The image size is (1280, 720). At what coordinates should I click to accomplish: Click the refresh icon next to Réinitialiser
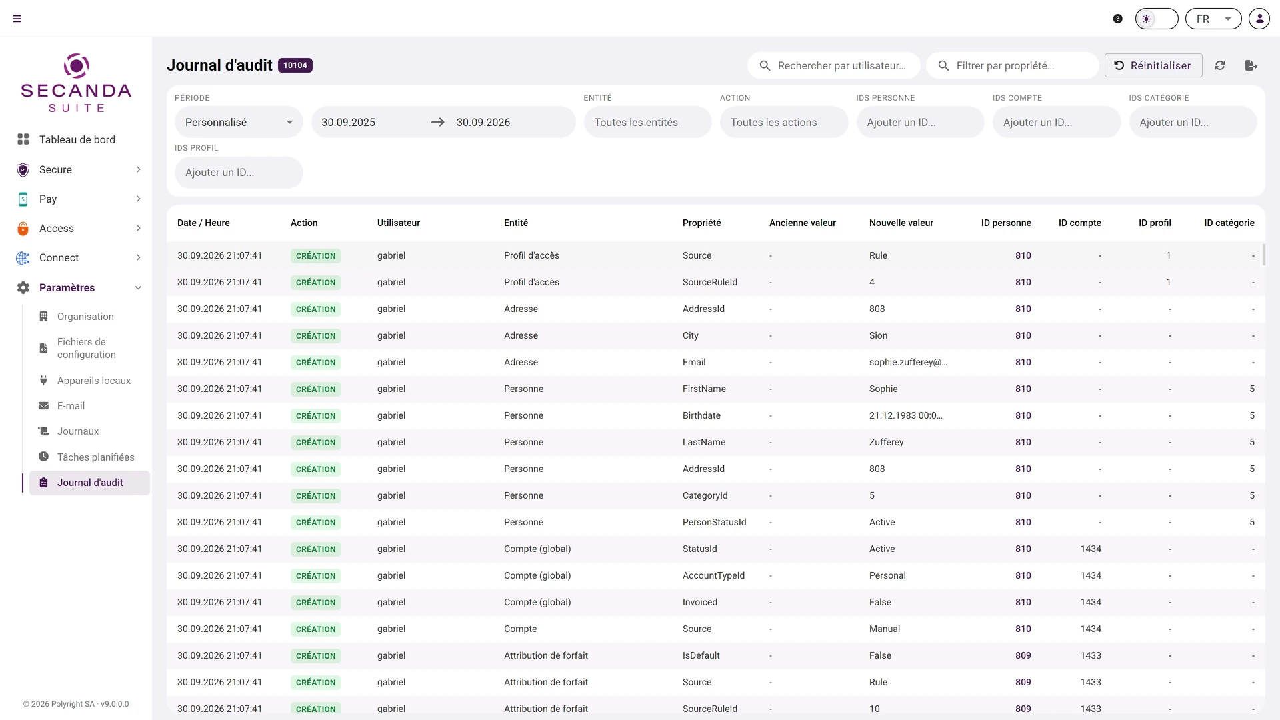(1220, 65)
